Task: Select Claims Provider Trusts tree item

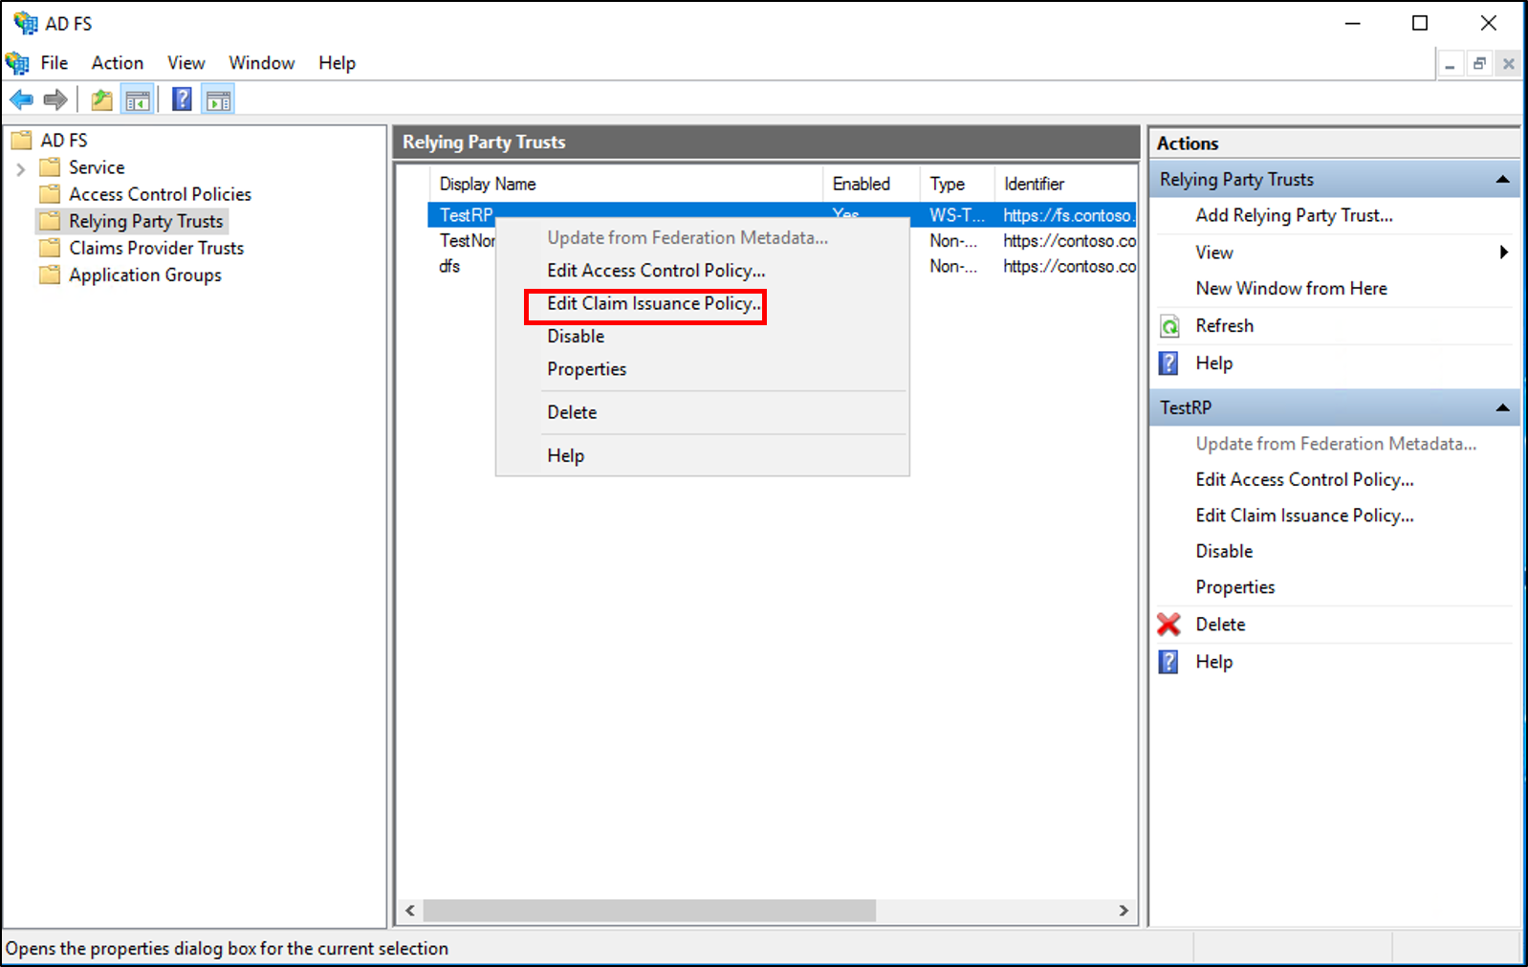Action: tap(157, 248)
